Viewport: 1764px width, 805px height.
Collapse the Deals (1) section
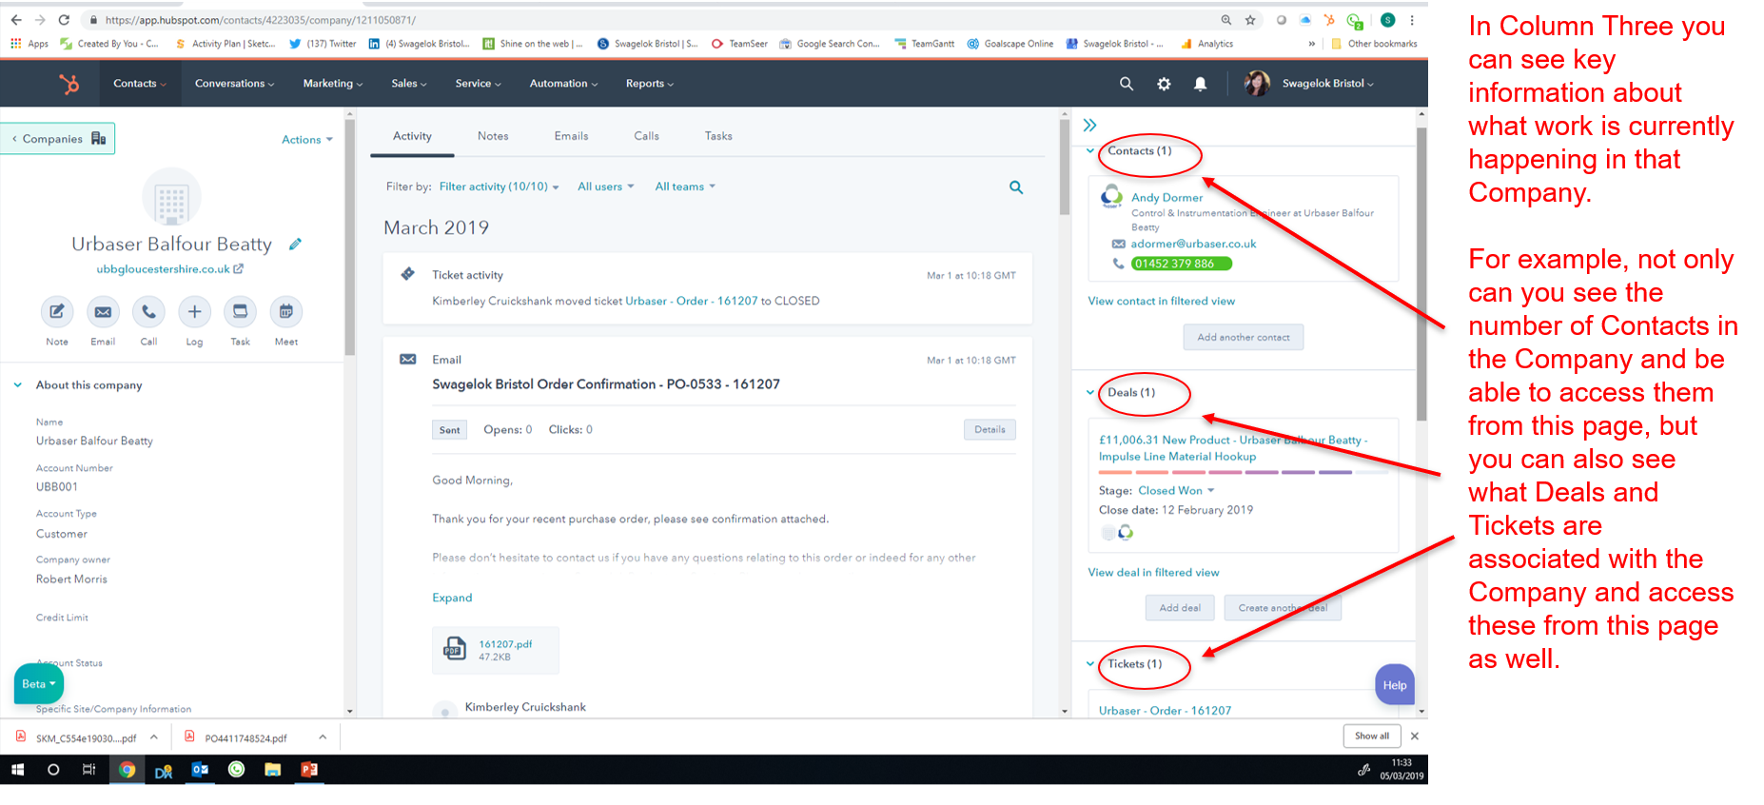(1090, 392)
